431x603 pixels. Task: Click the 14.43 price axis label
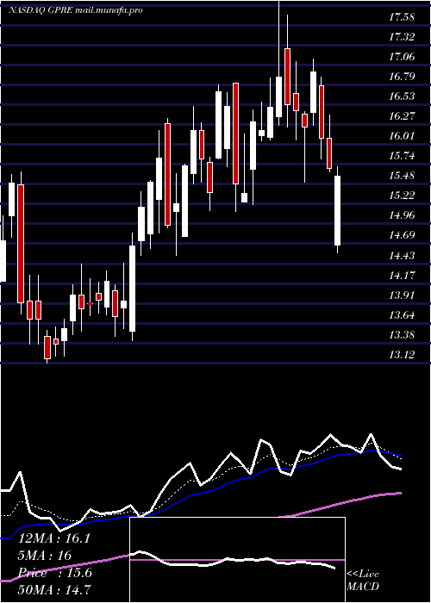tap(402, 255)
